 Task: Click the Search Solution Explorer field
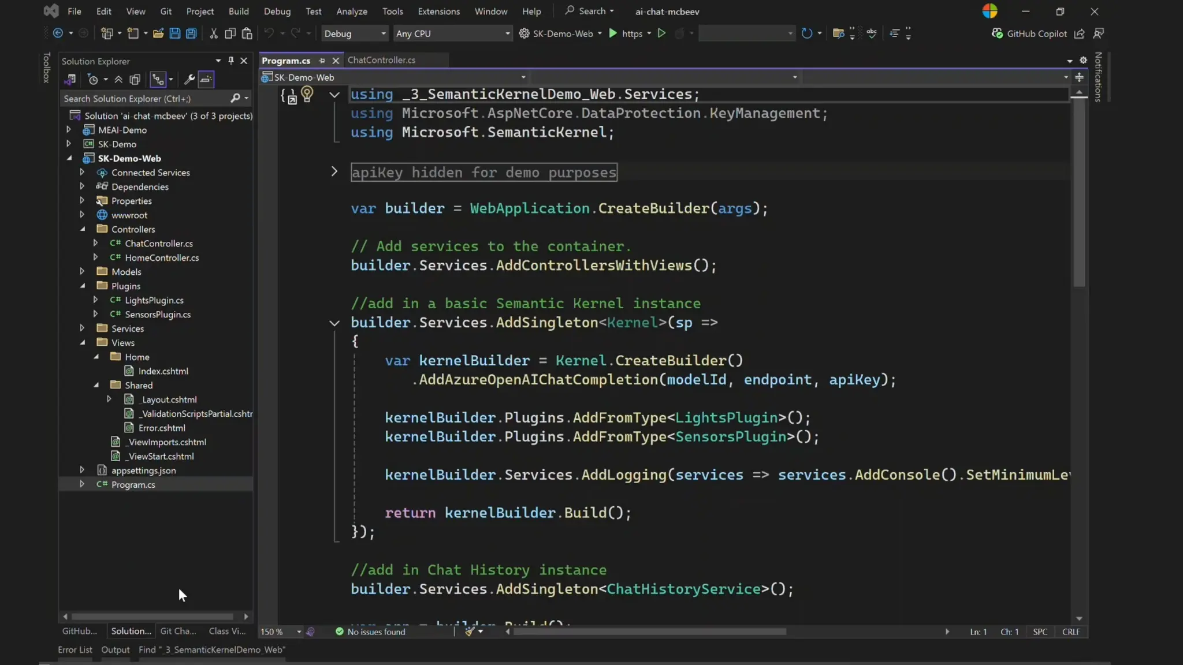tap(144, 99)
